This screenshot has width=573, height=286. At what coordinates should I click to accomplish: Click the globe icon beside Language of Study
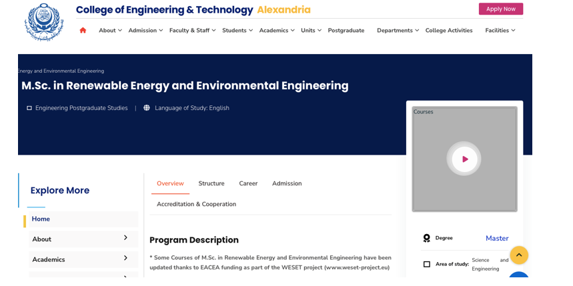tap(147, 108)
